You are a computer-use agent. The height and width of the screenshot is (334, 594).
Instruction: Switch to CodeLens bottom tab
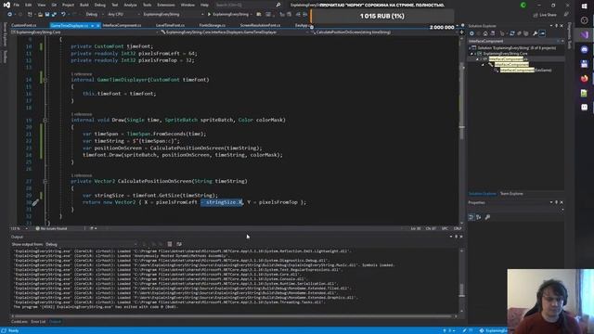19,322
